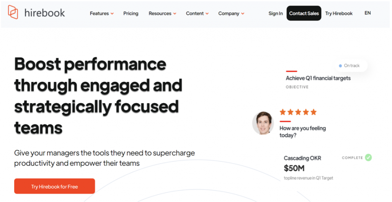The image size is (392, 202).
Task: Click the How are you feeling today prompt
Action: tap(302, 132)
